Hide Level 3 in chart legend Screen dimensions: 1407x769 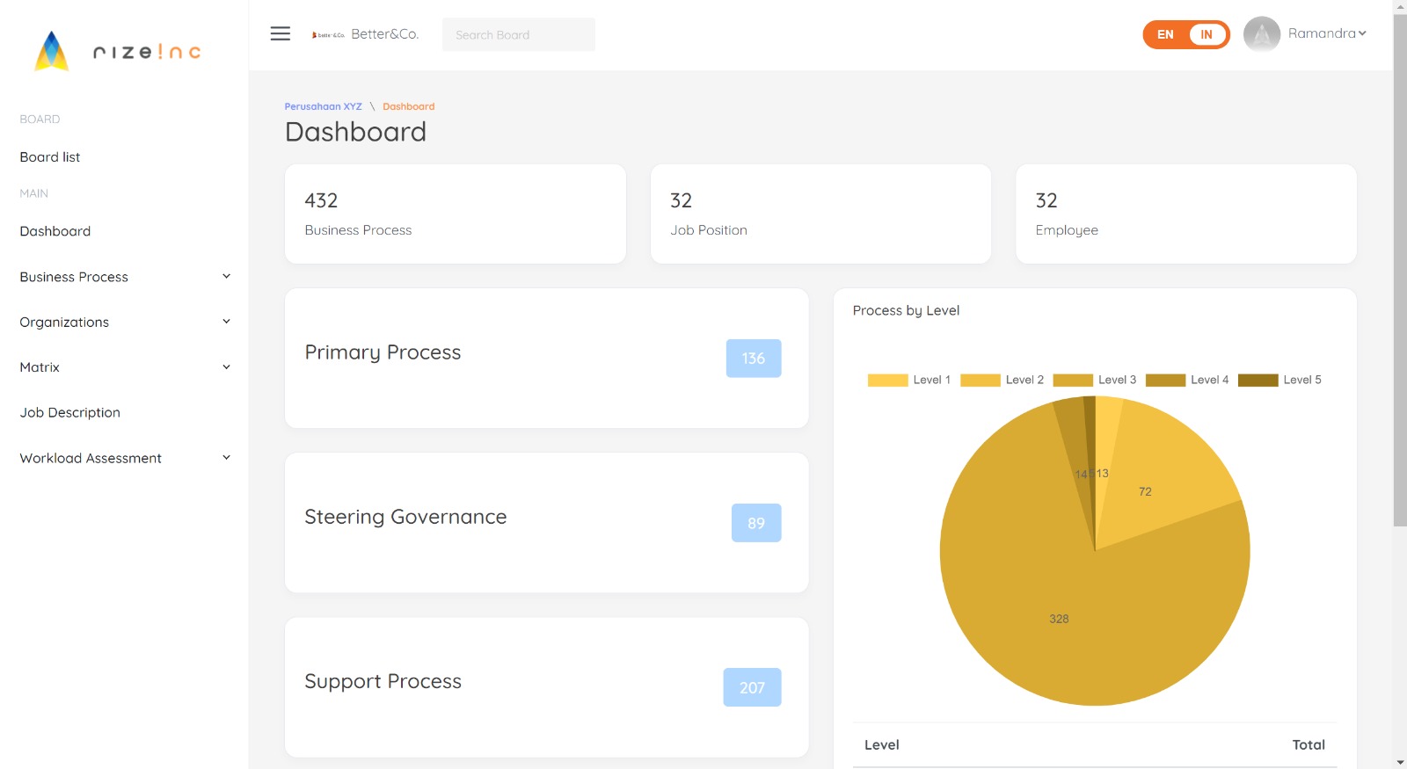[x=1095, y=380]
